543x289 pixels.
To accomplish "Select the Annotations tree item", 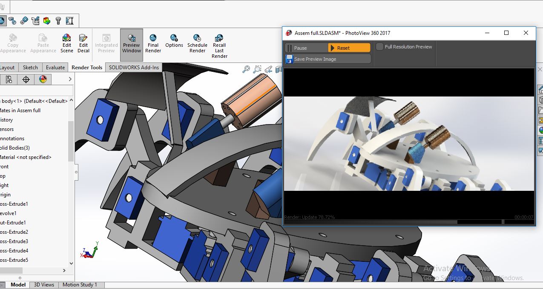I will 12,139.
